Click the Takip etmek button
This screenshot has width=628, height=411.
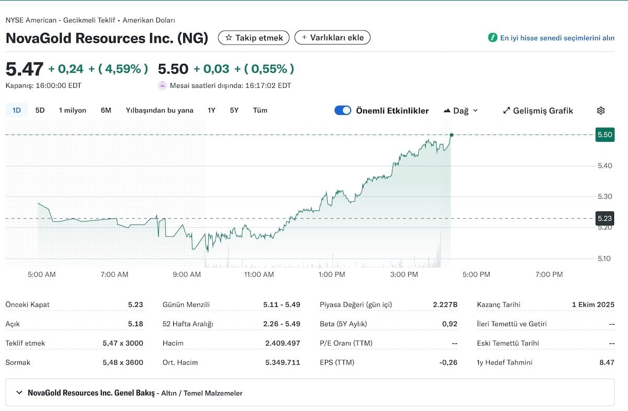point(253,38)
